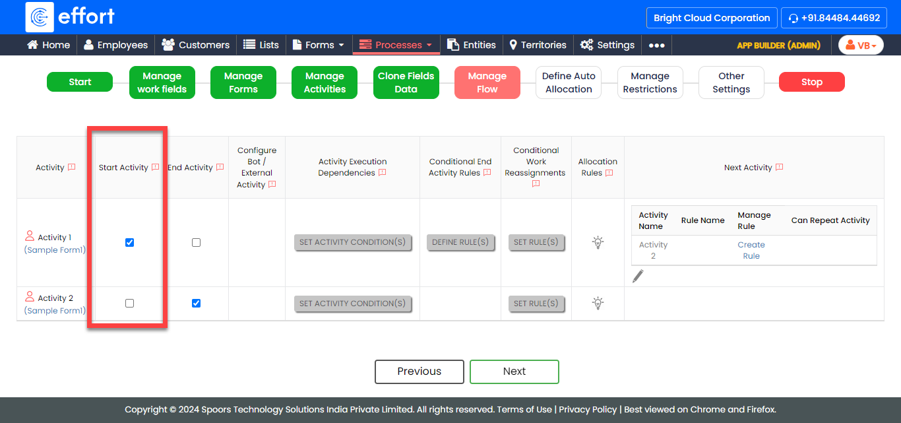Click the info icon under Conditional Work Reassignments
This screenshot has height=423, width=901.
coord(536,184)
